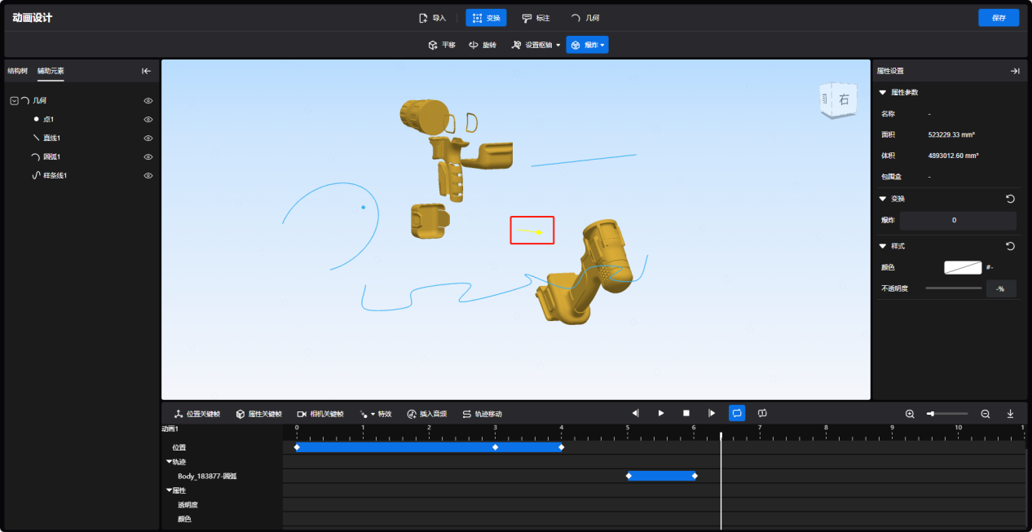
Task: Zoom out the timeline
Action: [x=986, y=414]
